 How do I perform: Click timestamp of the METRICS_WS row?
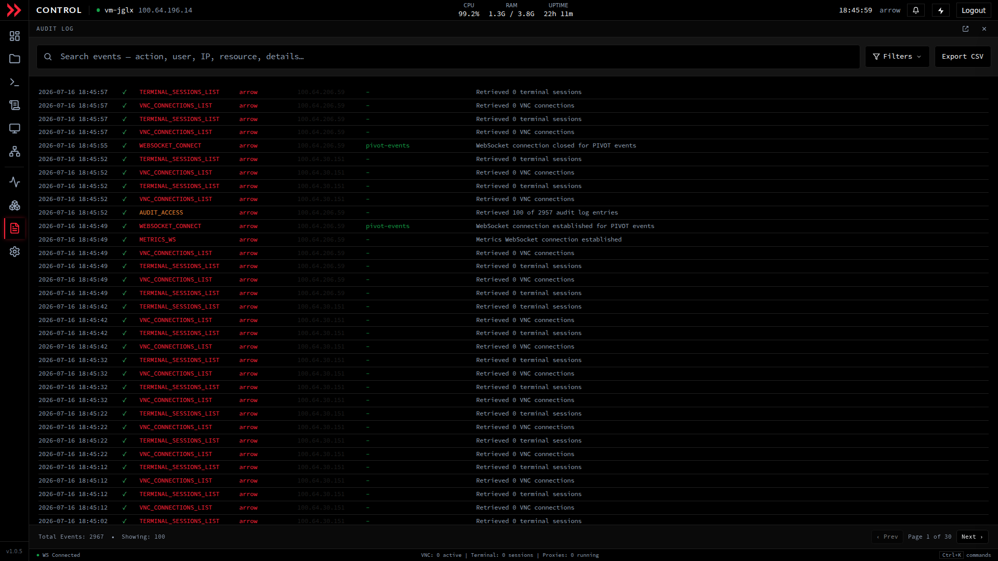pos(73,239)
